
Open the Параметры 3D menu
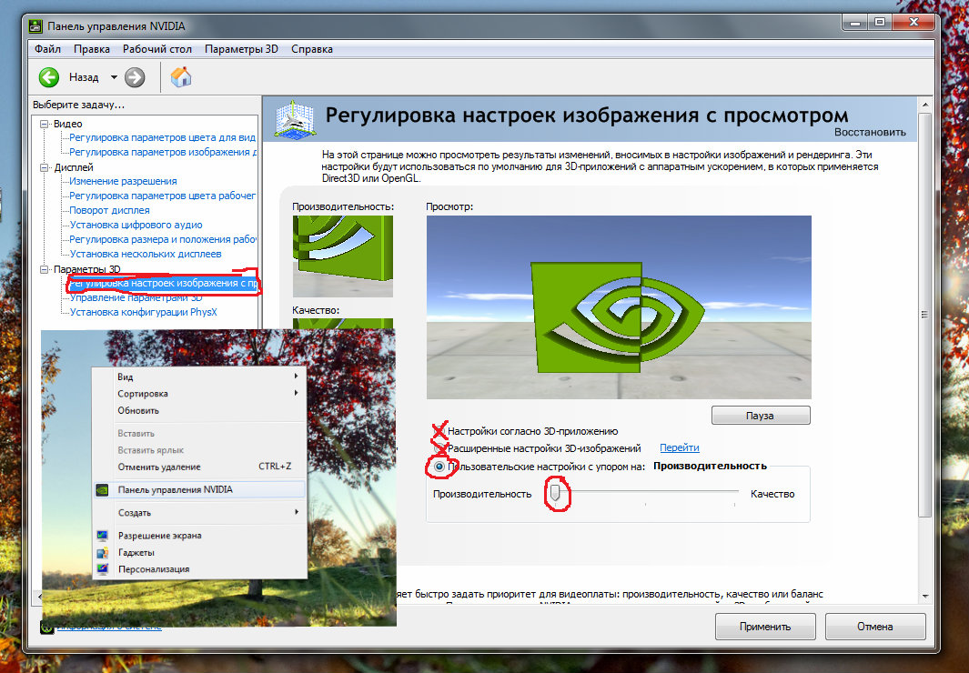click(x=241, y=49)
